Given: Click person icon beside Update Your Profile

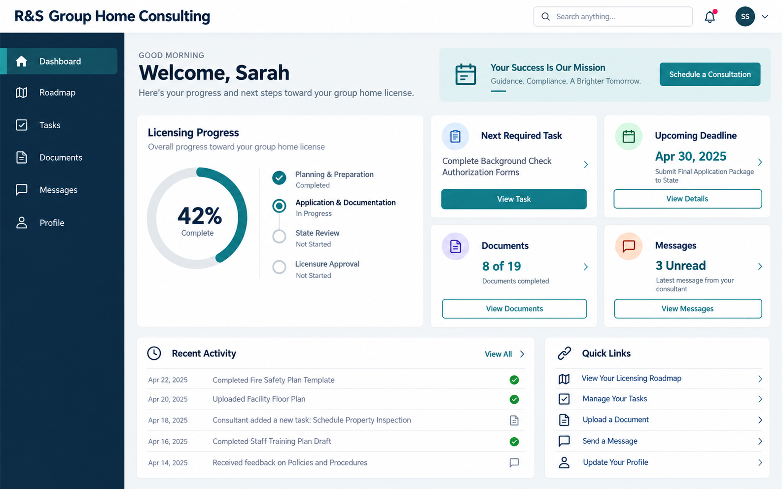Looking at the screenshot, I should coord(564,462).
